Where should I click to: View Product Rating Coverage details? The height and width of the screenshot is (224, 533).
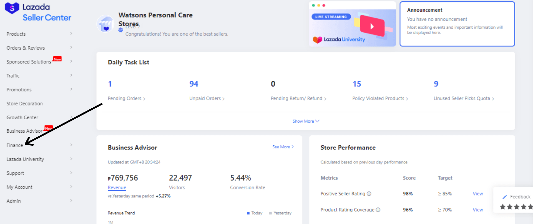pyautogui.click(x=478, y=210)
